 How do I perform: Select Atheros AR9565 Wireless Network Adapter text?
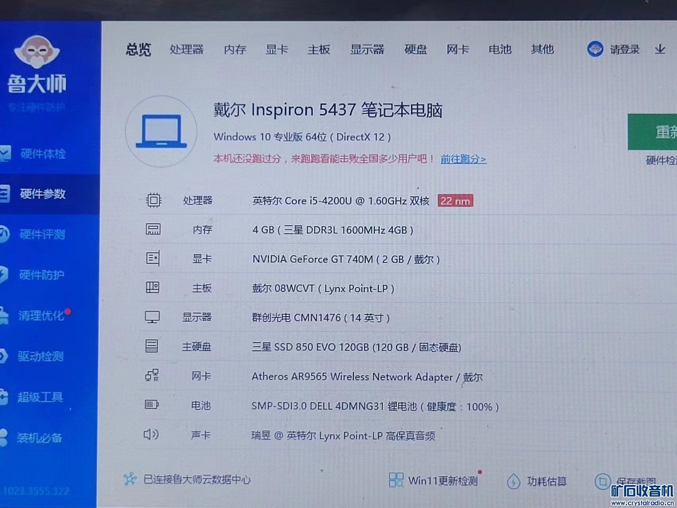coord(367,377)
